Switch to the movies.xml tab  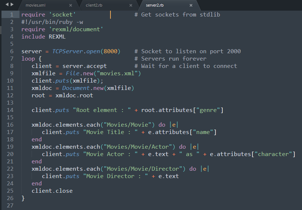click(x=36, y=5)
